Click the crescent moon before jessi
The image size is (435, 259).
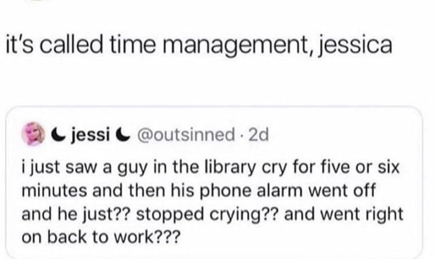58,134
